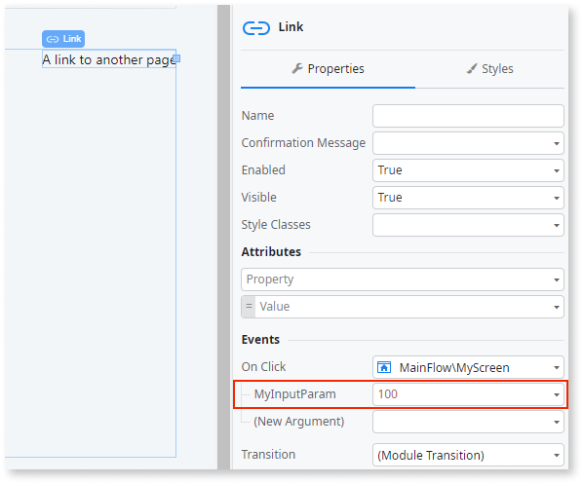Open the New Argument dropdown

point(468,422)
